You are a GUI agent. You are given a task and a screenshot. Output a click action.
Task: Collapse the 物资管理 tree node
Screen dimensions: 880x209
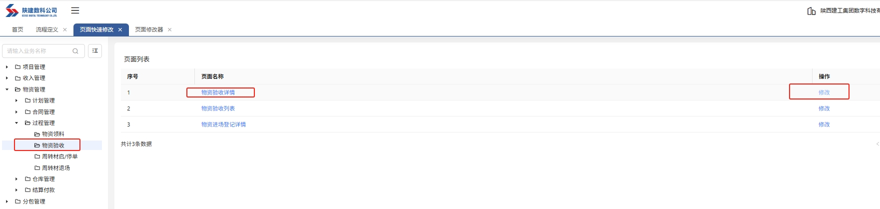pyautogui.click(x=7, y=89)
